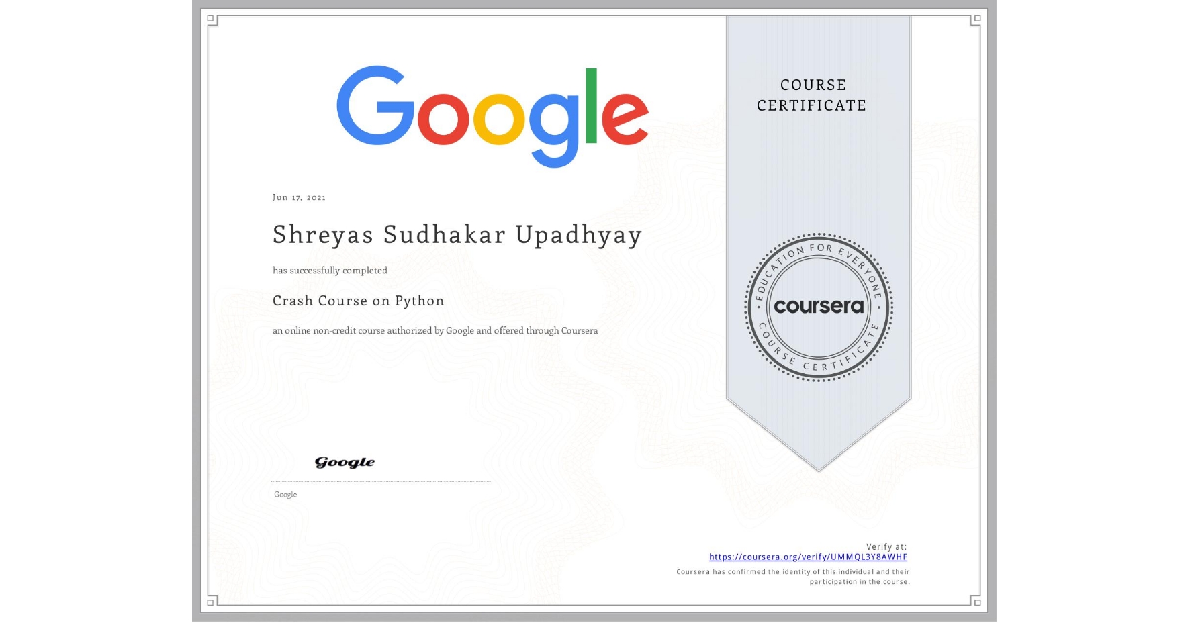This screenshot has width=1190, height=623.
Task: Click the 'has successfully completed' text
Action: (330, 270)
